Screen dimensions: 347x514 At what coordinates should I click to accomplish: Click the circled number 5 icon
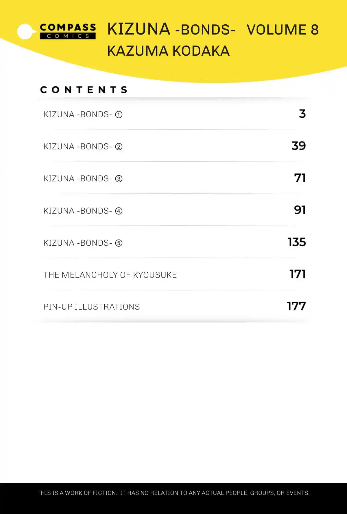(119, 243)
